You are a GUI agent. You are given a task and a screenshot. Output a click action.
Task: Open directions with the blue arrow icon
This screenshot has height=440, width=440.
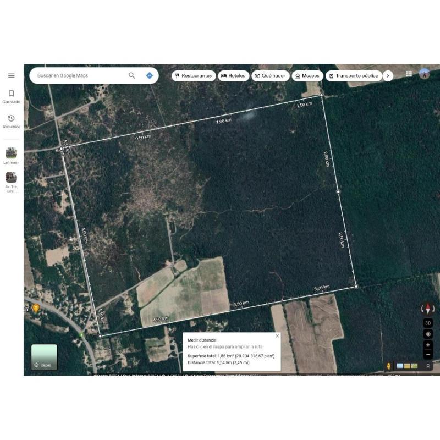pos(149,75)
